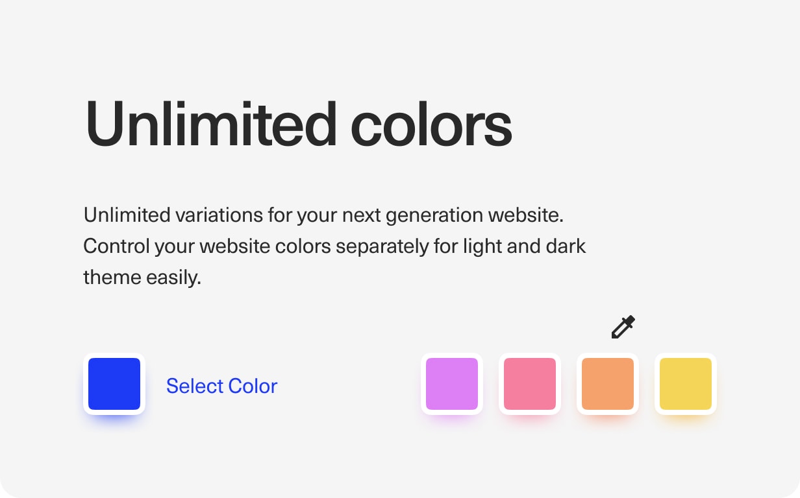This screenshot has height=498, width=800.
Task: Select the orange color swatch
Action: [x=608, y=384]
